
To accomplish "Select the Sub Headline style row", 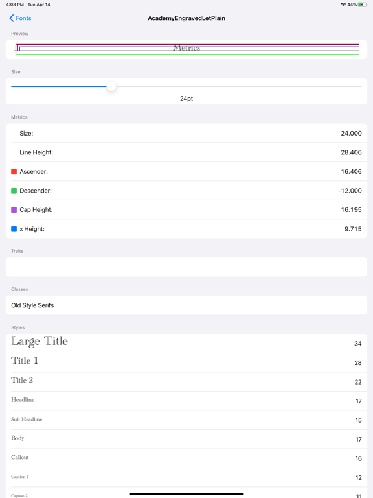I will tap(186, 420).
